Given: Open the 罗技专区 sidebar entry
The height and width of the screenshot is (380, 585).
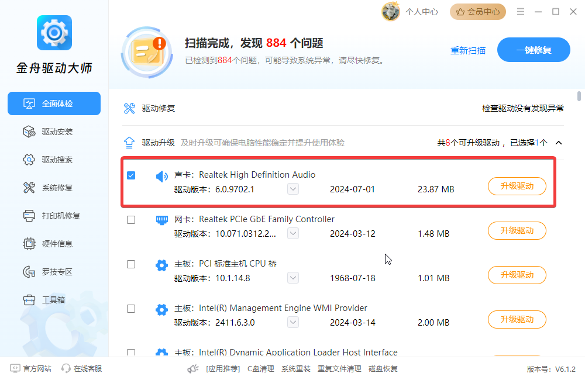Looking at the screenshot, I should [54, 272].
